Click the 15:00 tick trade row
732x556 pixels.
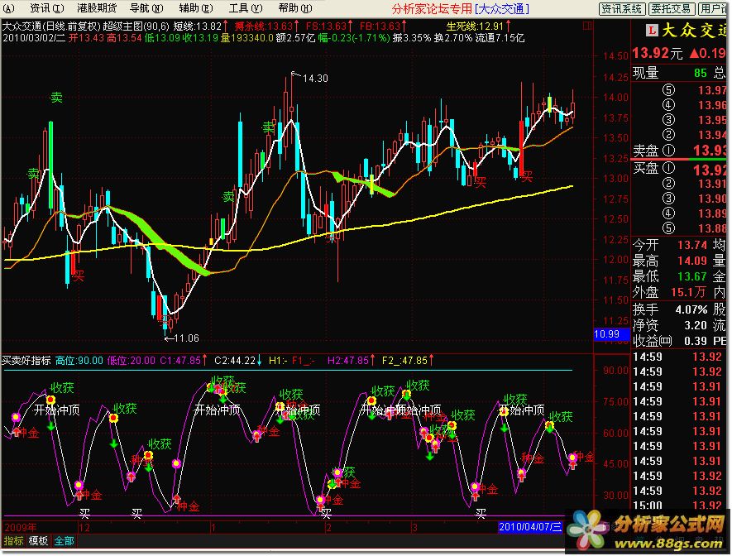(x=680, y=505)
